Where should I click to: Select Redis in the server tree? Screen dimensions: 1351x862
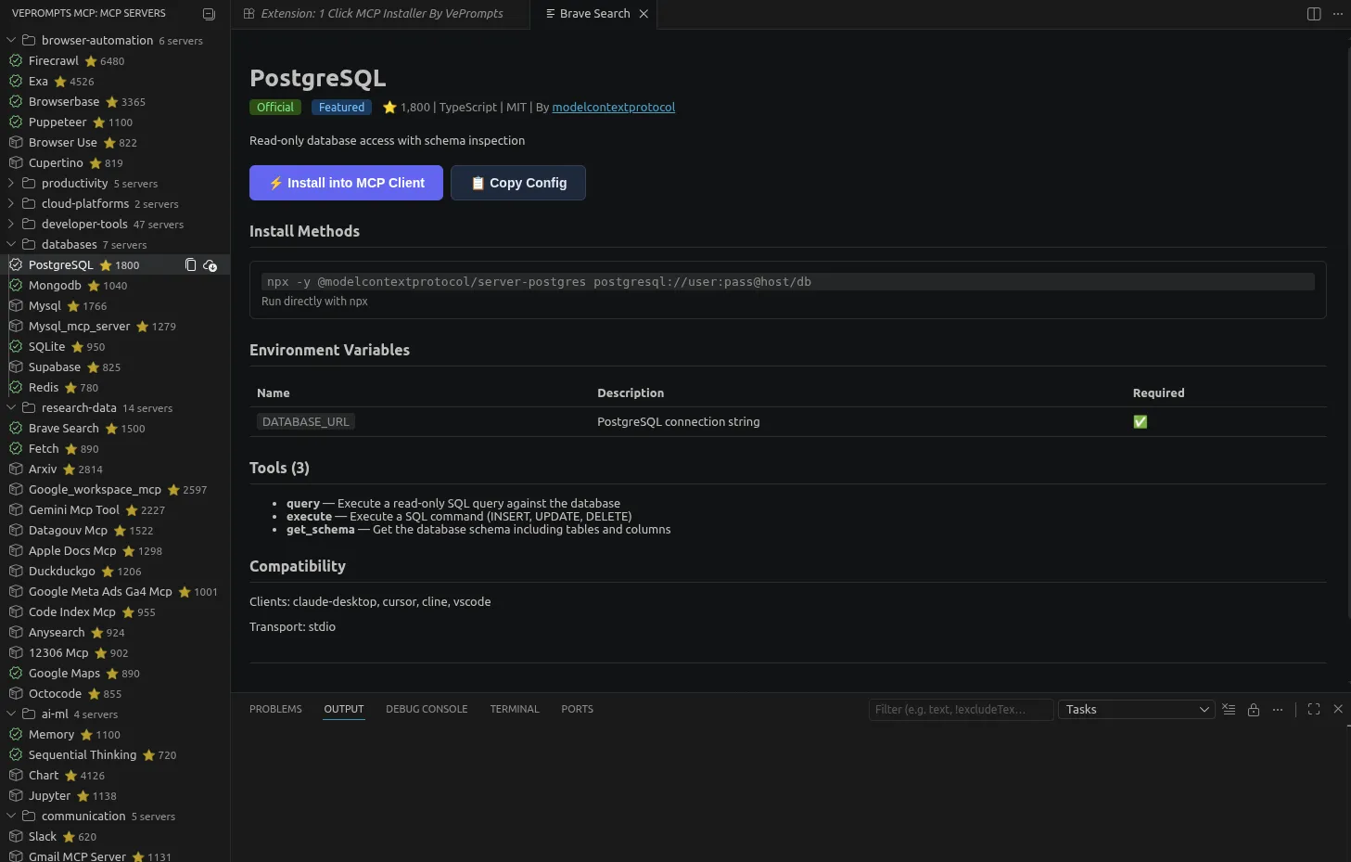click(x=115, y=388)
